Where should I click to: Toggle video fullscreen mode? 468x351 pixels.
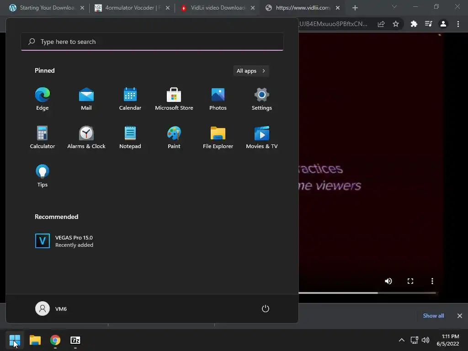coord(410,281)
